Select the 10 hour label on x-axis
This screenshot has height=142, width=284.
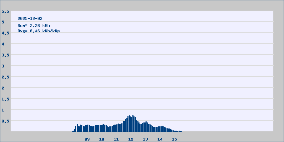pyautogui.click(x=102, y=139)
